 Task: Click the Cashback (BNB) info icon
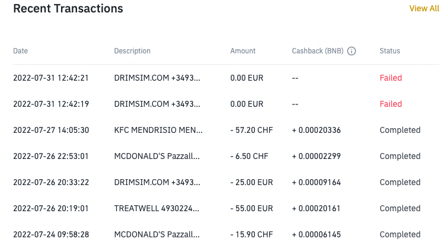pyautogui.click(x=352, y=51)
